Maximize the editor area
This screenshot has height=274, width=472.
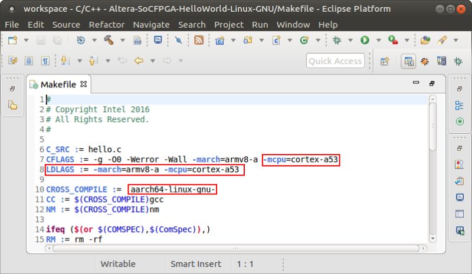(432, 83)
